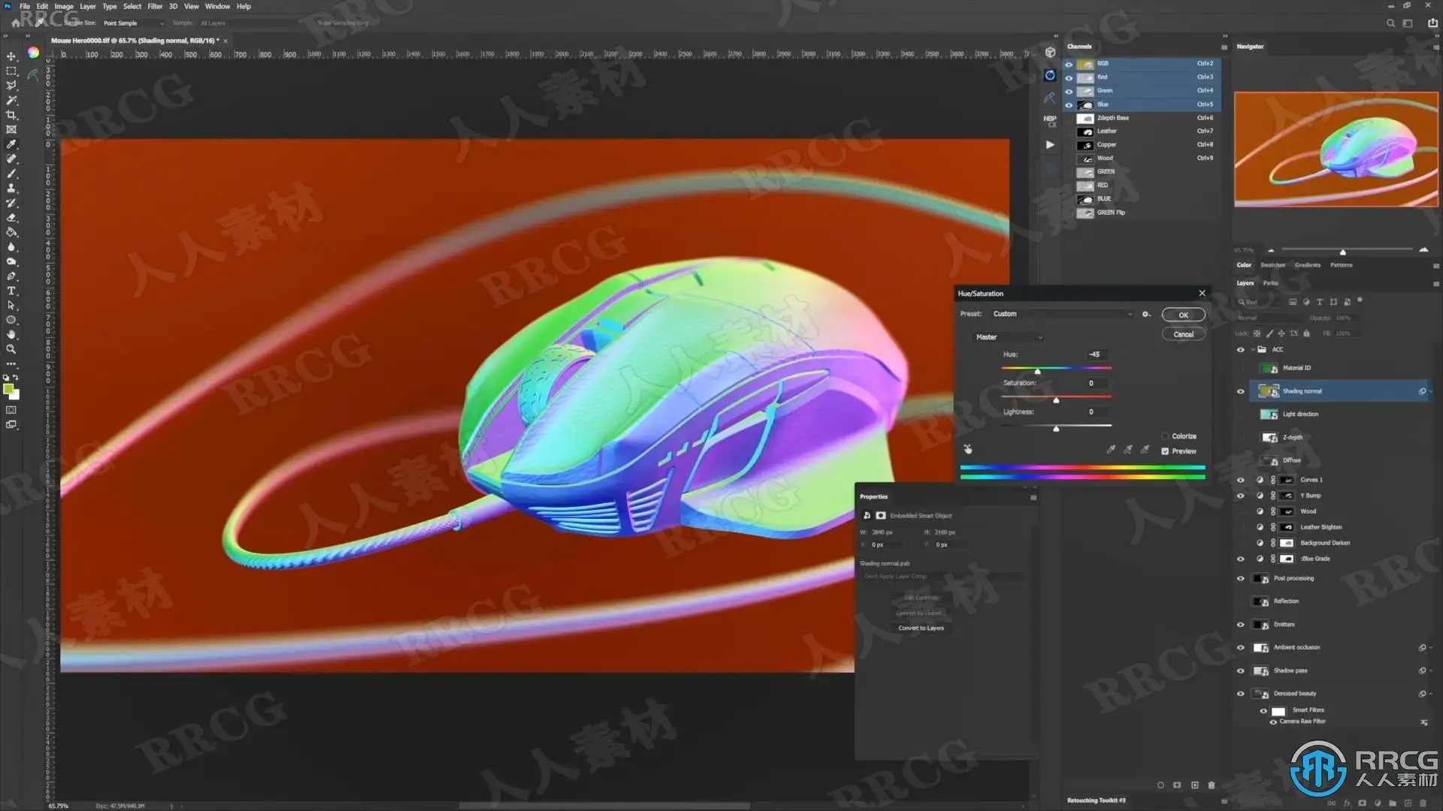Open the Preset Custom dropdown
1443x811 pixels.
coord(1060,314)
